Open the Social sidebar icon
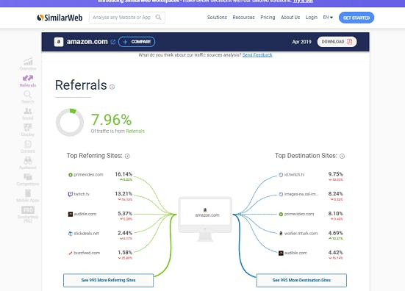The height and width of the screenshot is (291, 405). coord(28,111)
